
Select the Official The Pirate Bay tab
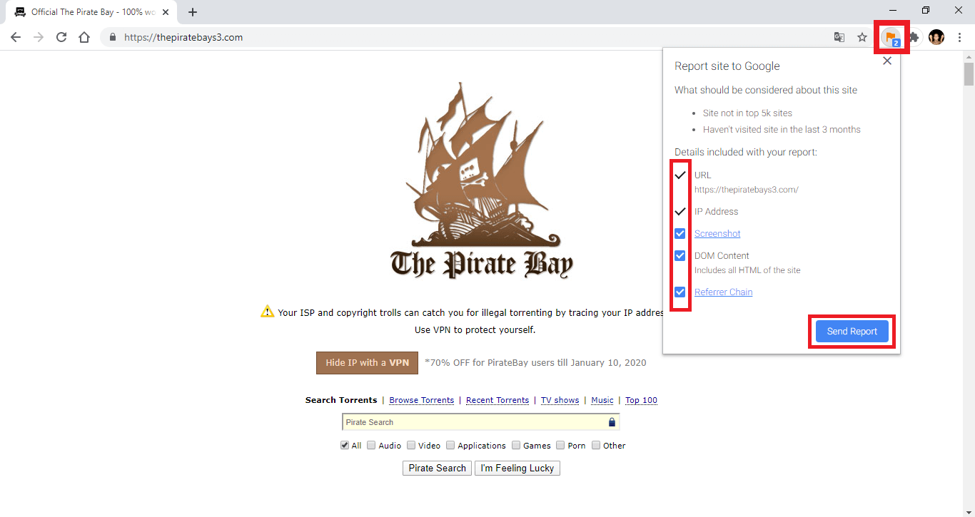pyautogui.click(x=93, y=12)
